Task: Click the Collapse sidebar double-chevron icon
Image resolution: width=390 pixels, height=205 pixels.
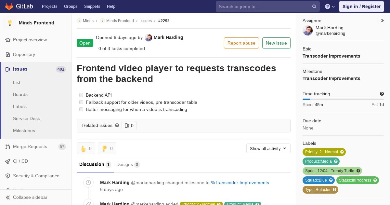Action: point(8,198)
